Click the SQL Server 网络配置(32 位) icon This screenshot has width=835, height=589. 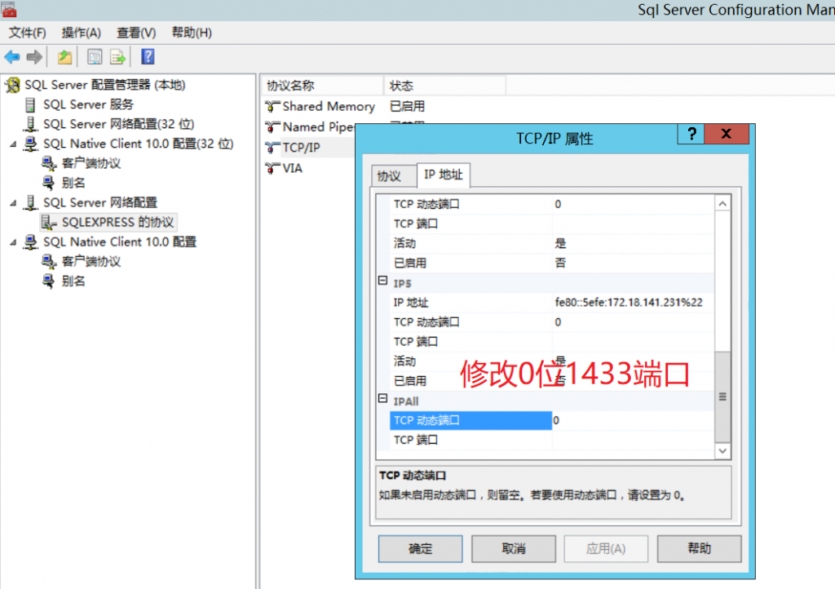(30, 124)
